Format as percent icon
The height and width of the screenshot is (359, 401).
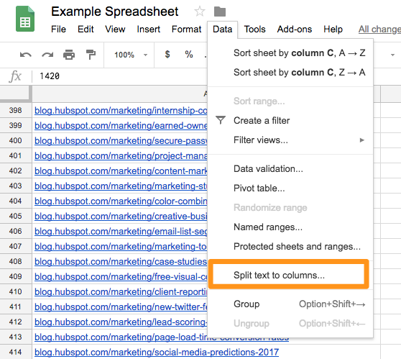click(x=189, y=54)
